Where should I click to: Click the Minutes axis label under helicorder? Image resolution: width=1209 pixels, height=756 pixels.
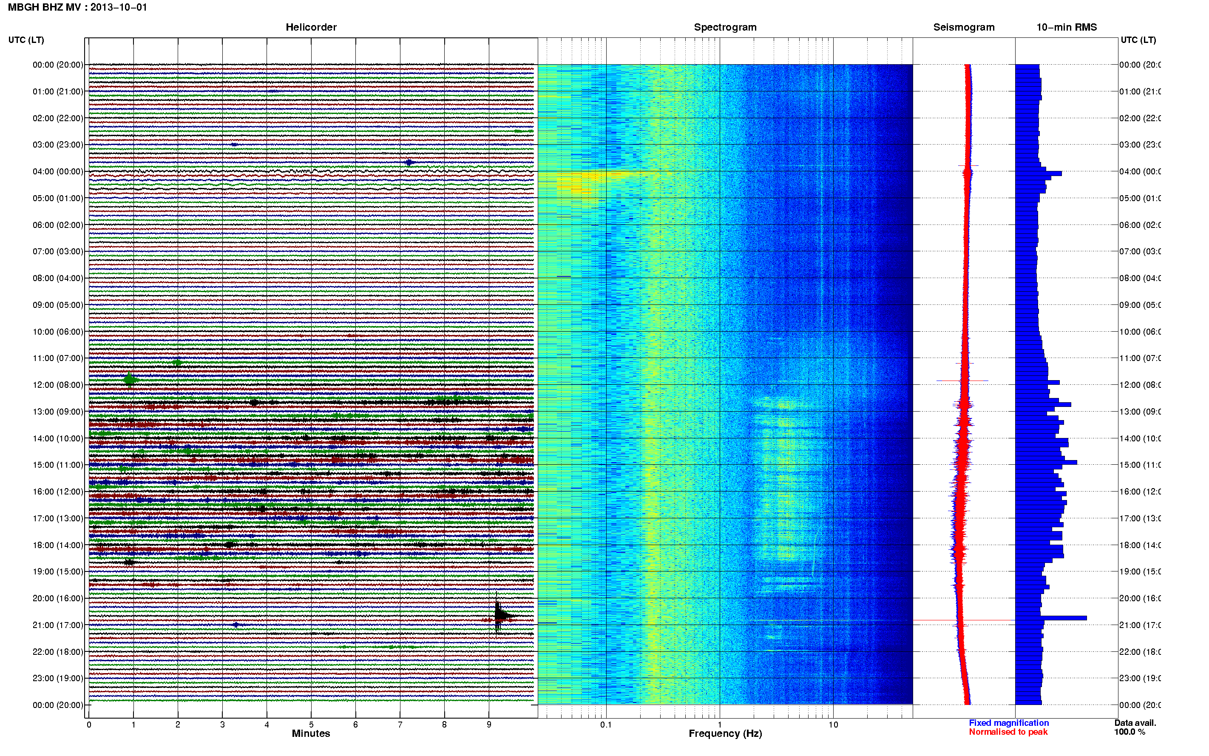pos(311,733)
